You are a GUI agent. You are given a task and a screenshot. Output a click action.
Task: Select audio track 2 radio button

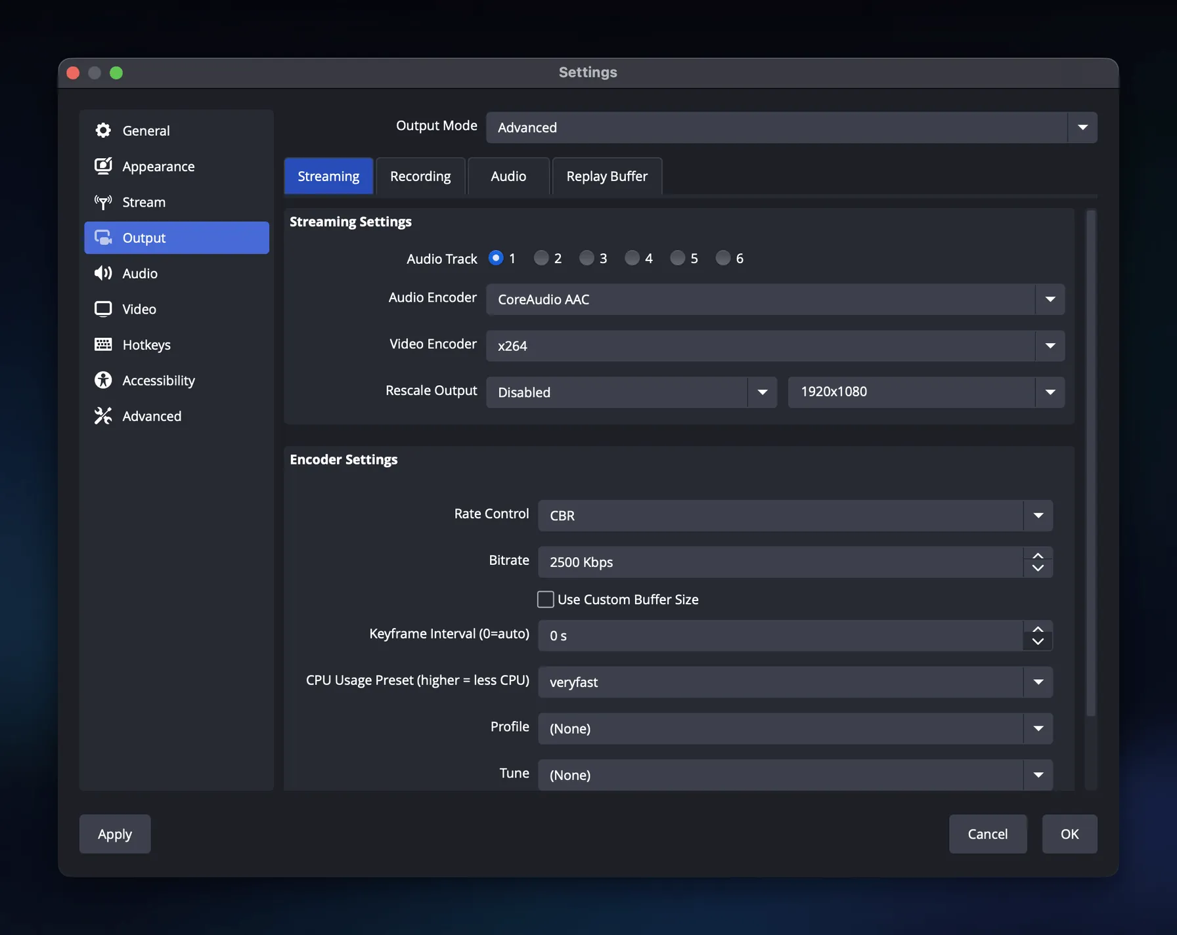[541, 258]
